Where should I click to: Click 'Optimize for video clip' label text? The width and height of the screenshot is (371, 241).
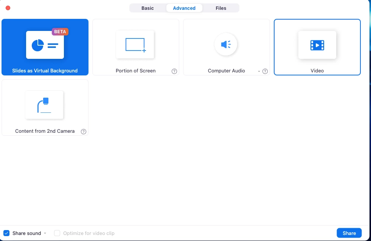(89, 233)
